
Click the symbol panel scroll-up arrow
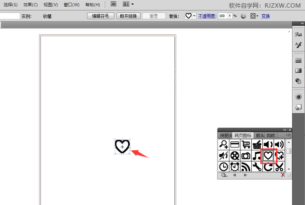[289, 143]
